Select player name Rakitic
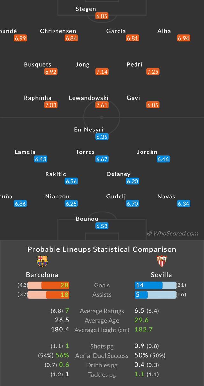204x386 pixels. pyautogui.click(x=55, y=174)
